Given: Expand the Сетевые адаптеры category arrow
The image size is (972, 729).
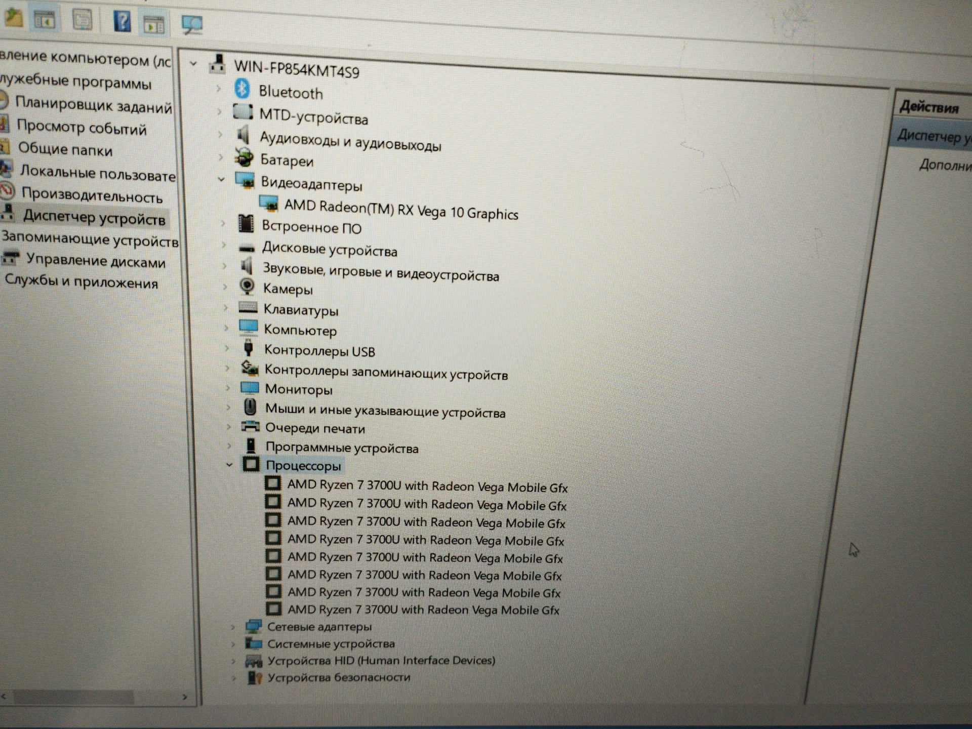Looking at the screenshot, I should click(233, 627).
